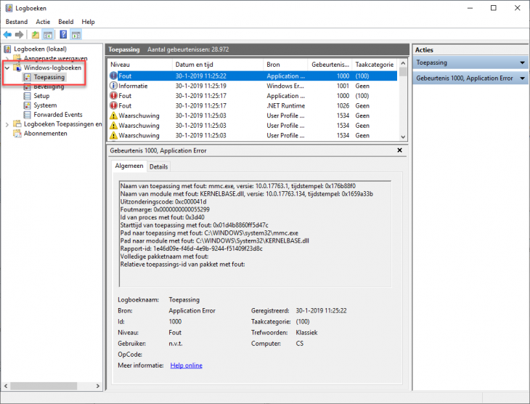Image resolution: width=530 pixels, height=404 pixels.
Task: Click the show/hide console tree toolbar icon
Action: coord(48,34)
